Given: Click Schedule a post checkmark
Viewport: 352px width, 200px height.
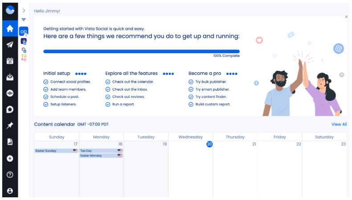Looking at the screenshot, I should pyautogui.click(x=46, y=97).
